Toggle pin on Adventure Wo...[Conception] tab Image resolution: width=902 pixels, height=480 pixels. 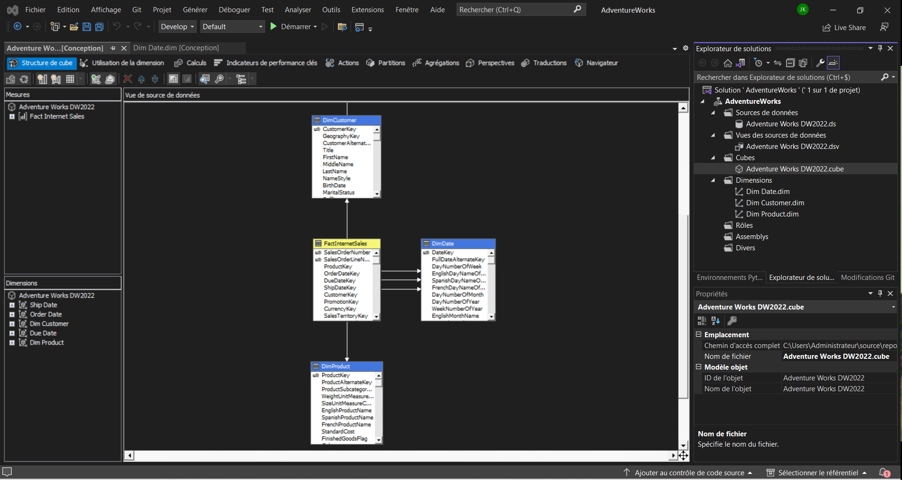coord(113,48)
